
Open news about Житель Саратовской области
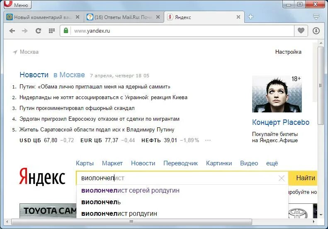97,130
